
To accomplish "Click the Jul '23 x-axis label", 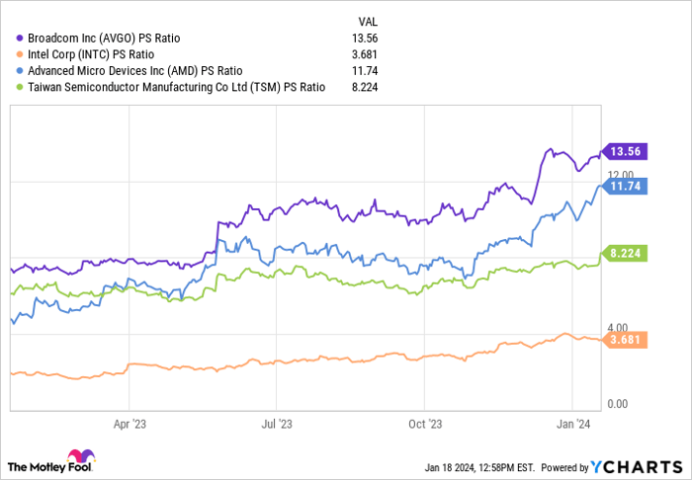I will click(276, 422).
